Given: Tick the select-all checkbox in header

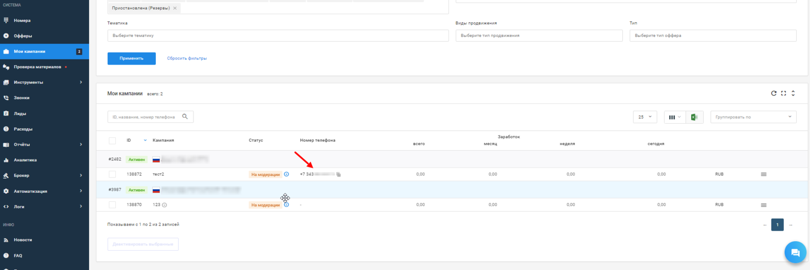Looking at the screenshot, I should tap(112, 141).
